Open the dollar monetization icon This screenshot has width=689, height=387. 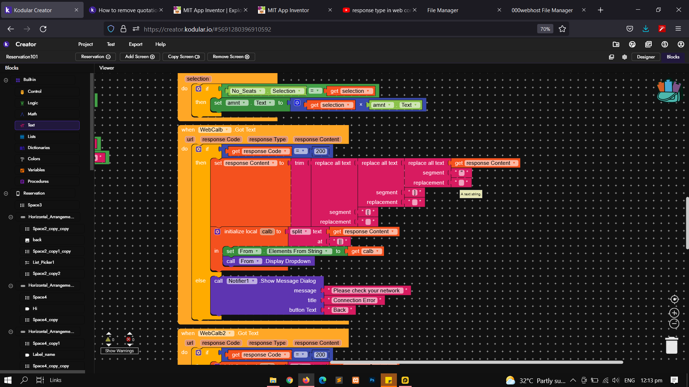click(x=665, y=44)
